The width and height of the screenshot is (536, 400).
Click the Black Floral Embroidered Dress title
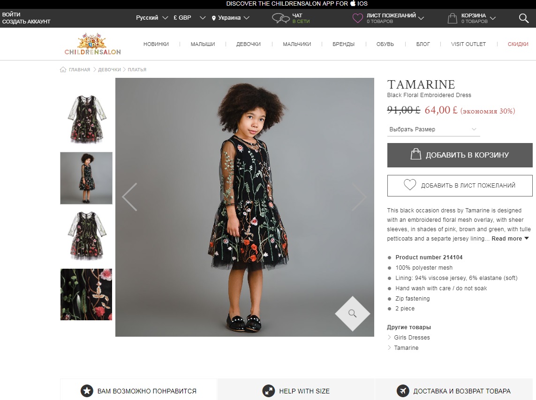coord(429,95)
